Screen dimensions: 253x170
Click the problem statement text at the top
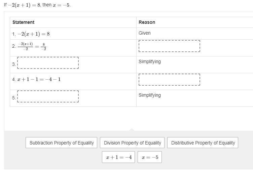[37, 5]
